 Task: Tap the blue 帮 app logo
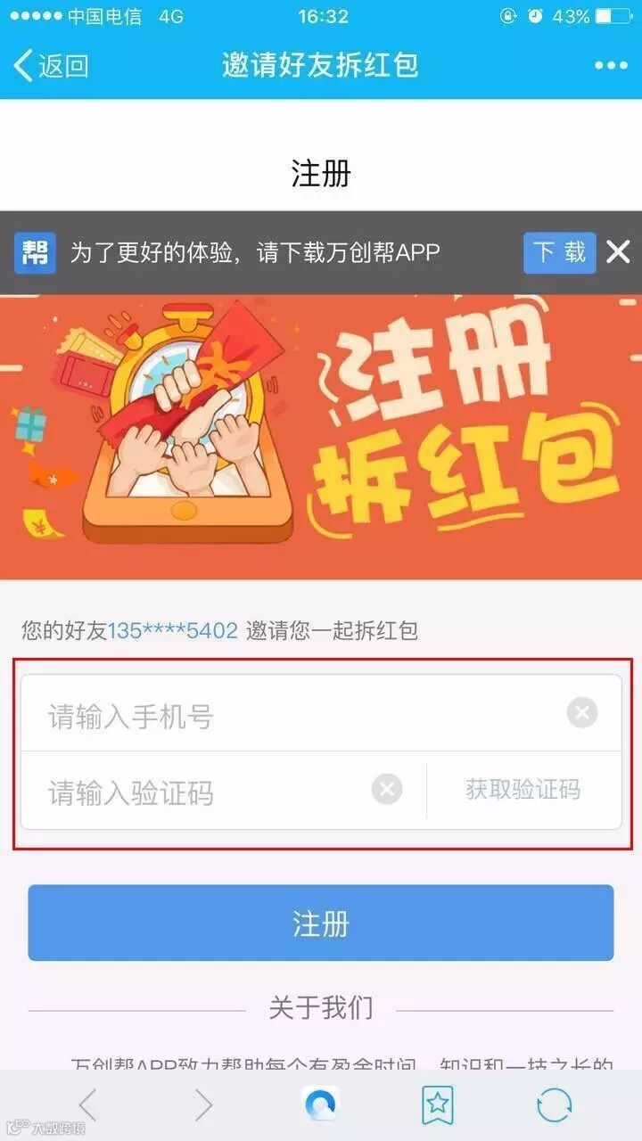35,252
